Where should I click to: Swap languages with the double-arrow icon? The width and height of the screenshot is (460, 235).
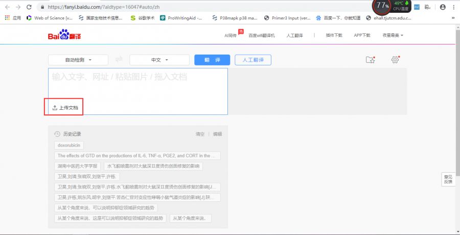coord(119,60)
